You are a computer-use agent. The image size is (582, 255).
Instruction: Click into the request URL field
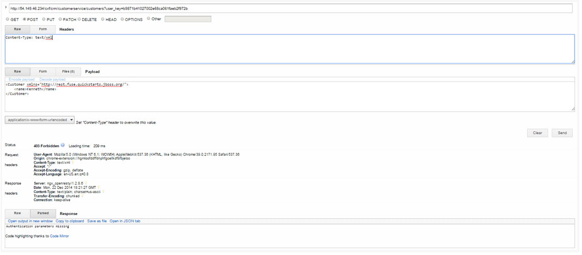pyautogui.click(x=290, y=8)
